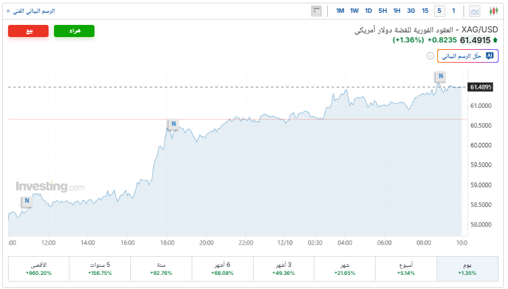
Task: Open the news marker near 18:00
Action: [173, 124]
